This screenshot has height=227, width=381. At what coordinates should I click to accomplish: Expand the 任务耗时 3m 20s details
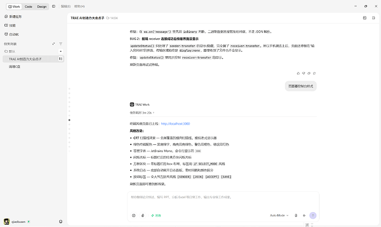click(x=142, y=113)
